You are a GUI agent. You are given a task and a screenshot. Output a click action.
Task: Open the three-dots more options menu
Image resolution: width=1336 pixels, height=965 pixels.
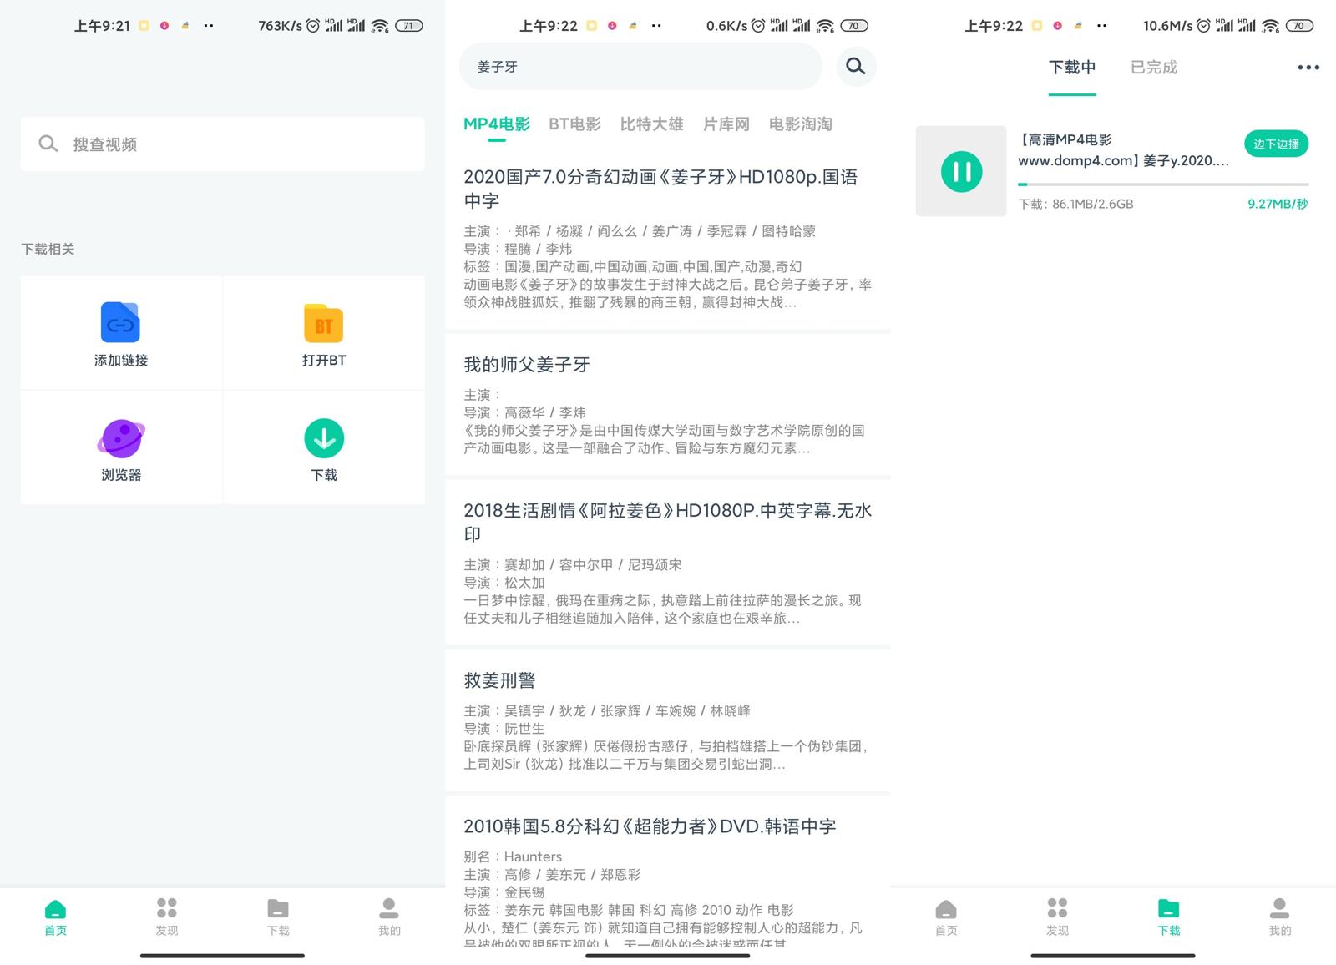tap(1308, 68)
